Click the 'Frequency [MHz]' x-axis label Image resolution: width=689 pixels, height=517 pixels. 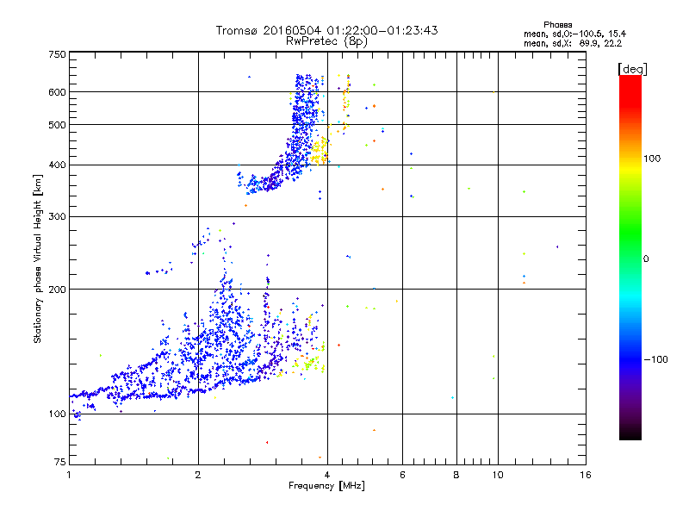(326, 486)
